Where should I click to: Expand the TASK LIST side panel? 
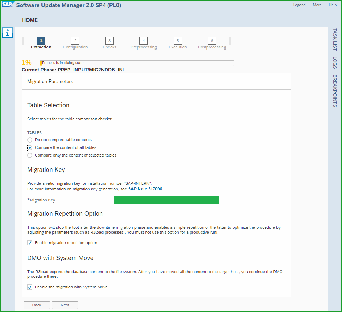coord(335,40)
